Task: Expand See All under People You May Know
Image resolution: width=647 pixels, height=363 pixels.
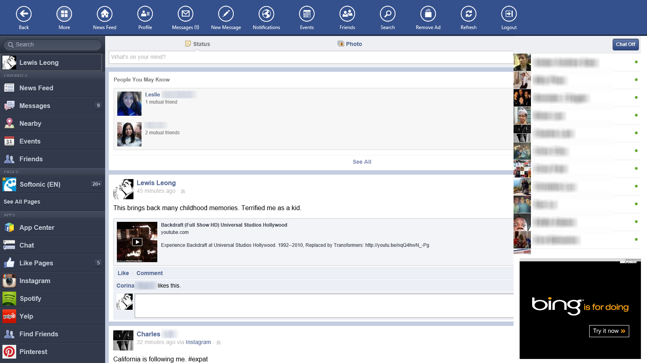Action: click(x=362, y=162)
